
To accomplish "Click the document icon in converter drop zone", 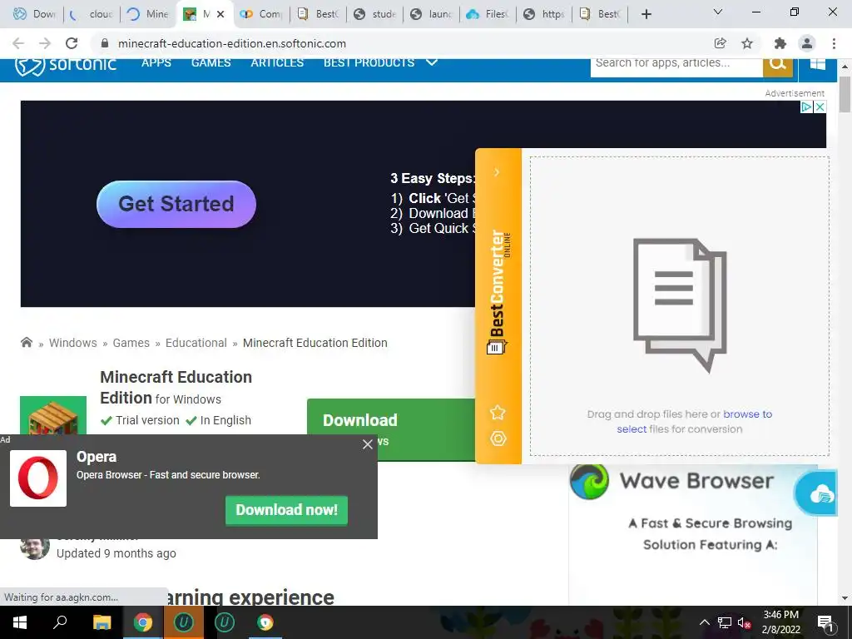I will [680, 305].
